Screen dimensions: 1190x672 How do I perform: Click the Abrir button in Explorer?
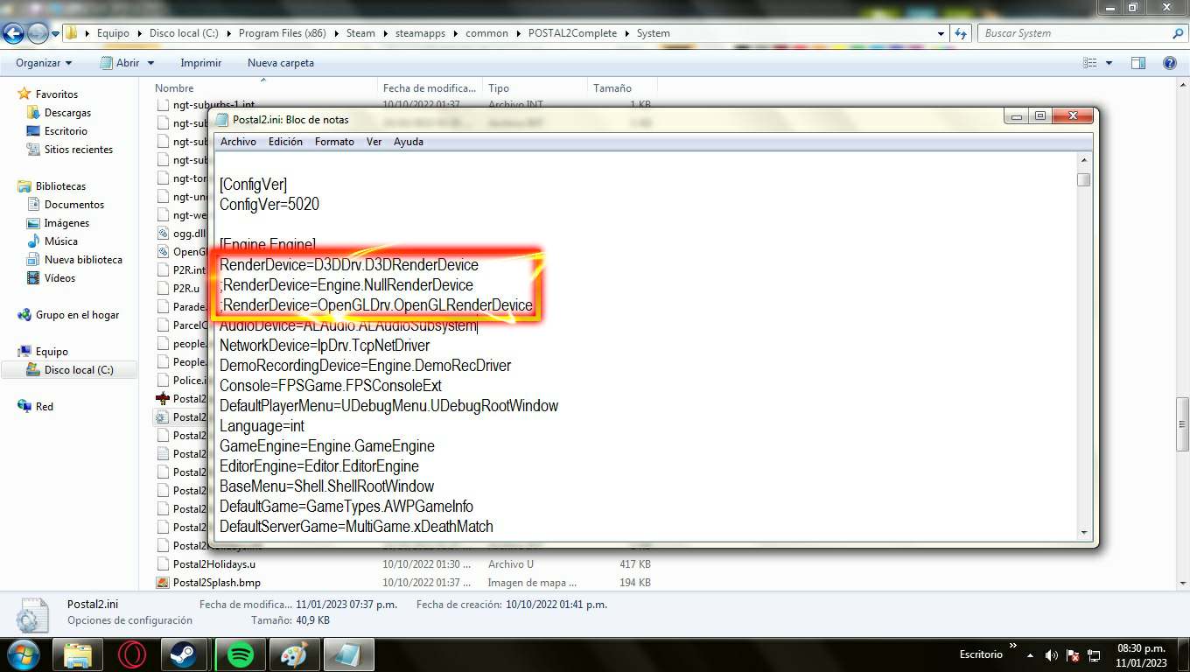[x=121, y=63]
